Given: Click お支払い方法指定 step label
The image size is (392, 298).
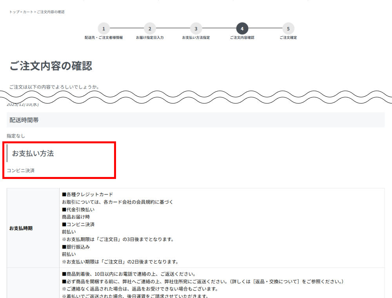Looking at the screenshot, I should [196, 38].
